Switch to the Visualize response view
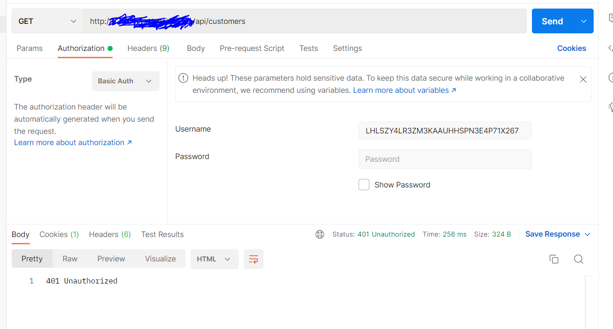 [x=160, y=259]
